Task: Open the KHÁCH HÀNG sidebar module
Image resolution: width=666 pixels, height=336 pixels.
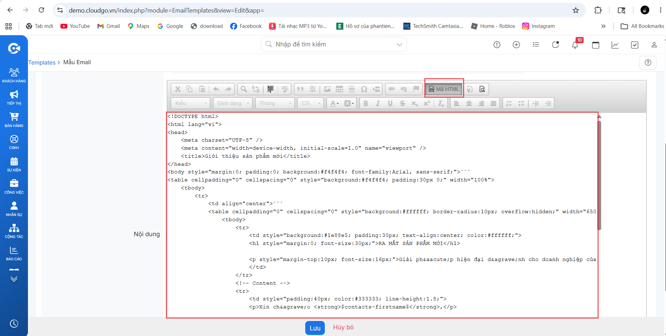Action: [x=14, y=75]
